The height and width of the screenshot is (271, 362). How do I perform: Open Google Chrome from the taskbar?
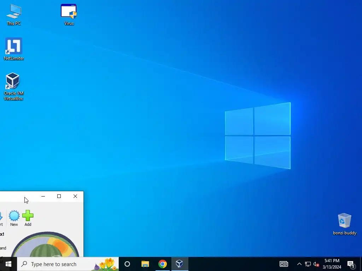[x=163, y=264]
